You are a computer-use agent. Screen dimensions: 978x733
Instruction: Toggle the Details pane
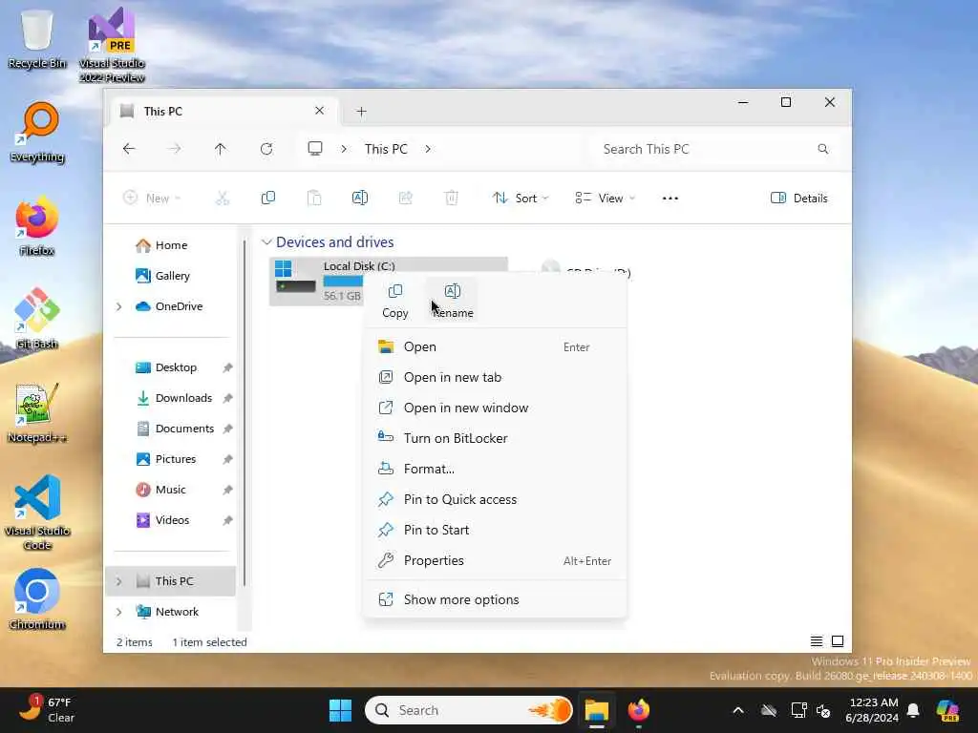(799, 199)
